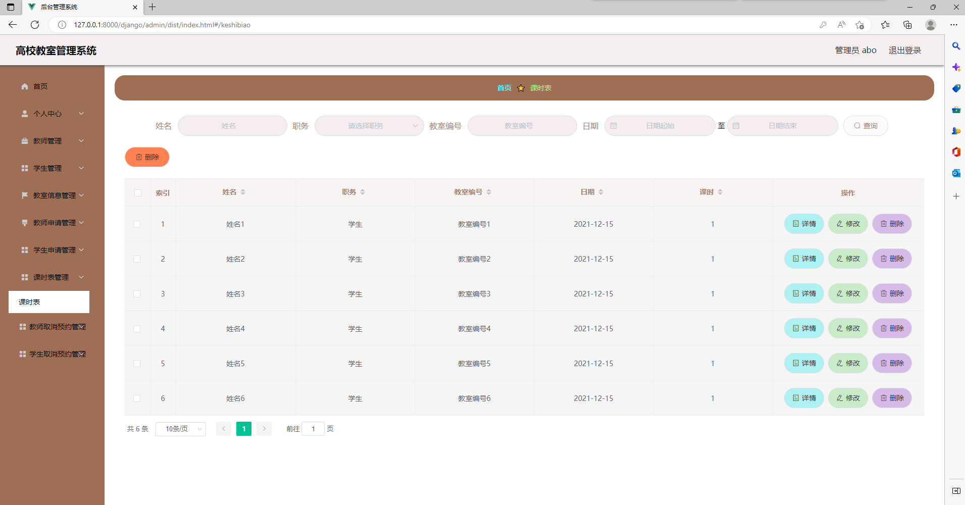Open read aloud icon in address bar
Viewport: 965px width, 505px height.
click(x=841, y=25)
